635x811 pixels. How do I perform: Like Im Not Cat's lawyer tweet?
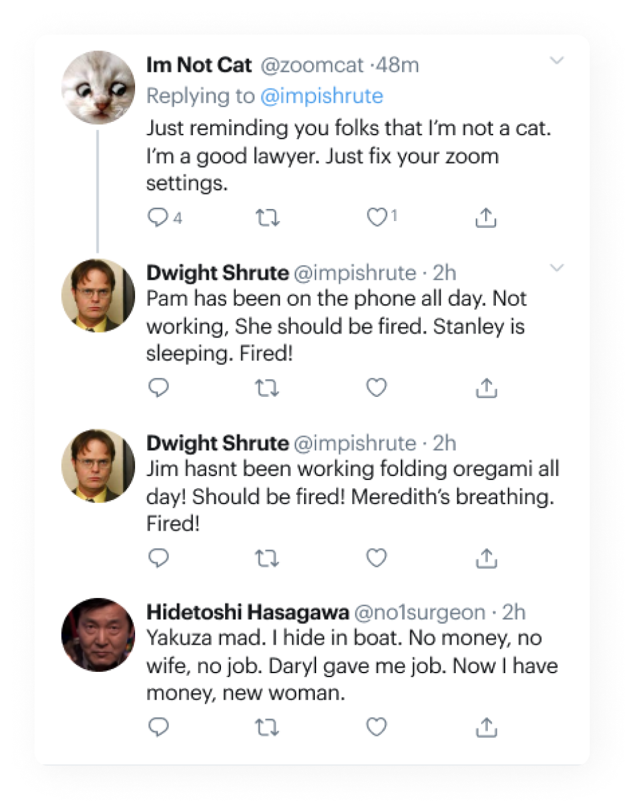pos(377,218)
